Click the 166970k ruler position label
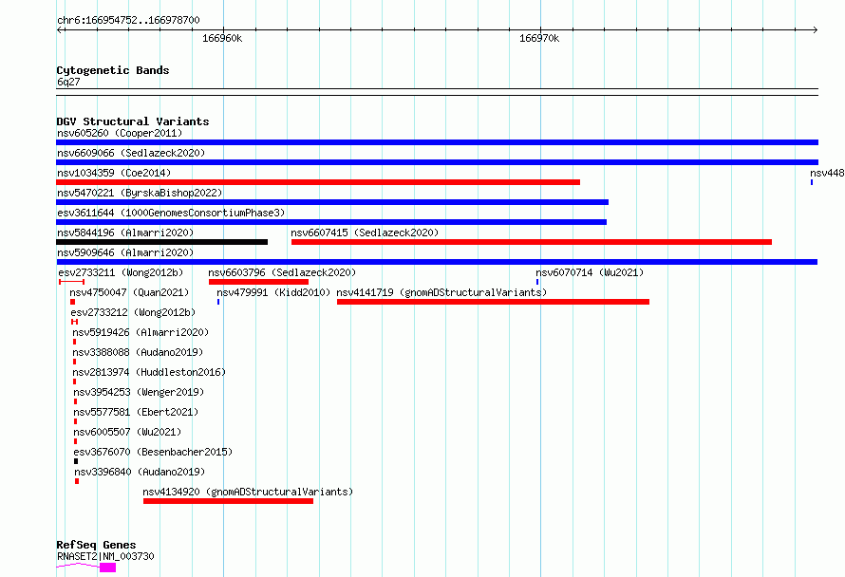845x577 pixels. [539, 38]
